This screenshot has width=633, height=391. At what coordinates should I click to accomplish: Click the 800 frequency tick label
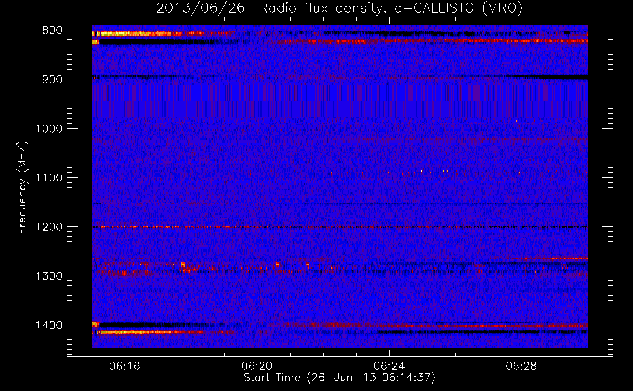[52, 30]
